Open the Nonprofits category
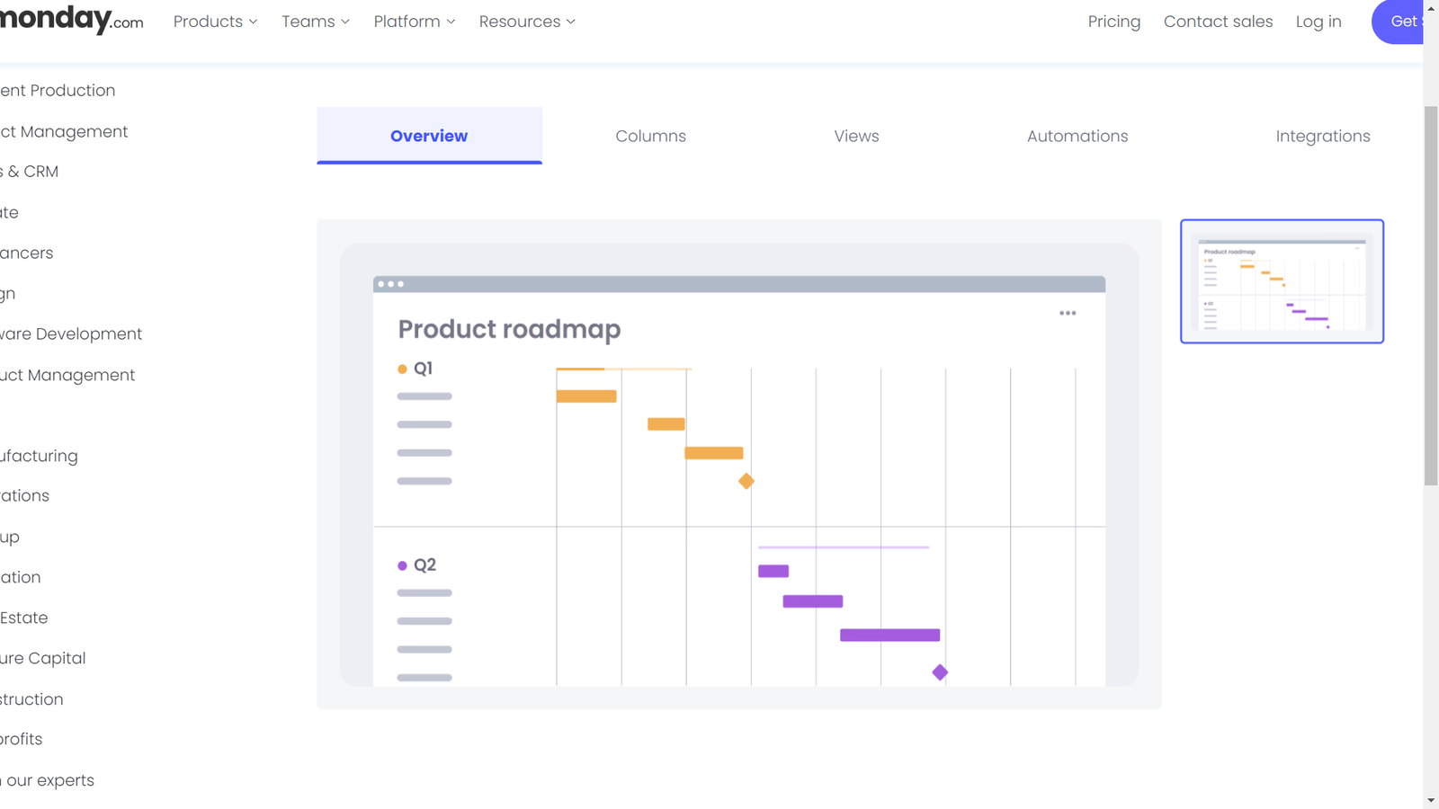This screenshot has height=809, width=1439. click(x=22, y=739)
